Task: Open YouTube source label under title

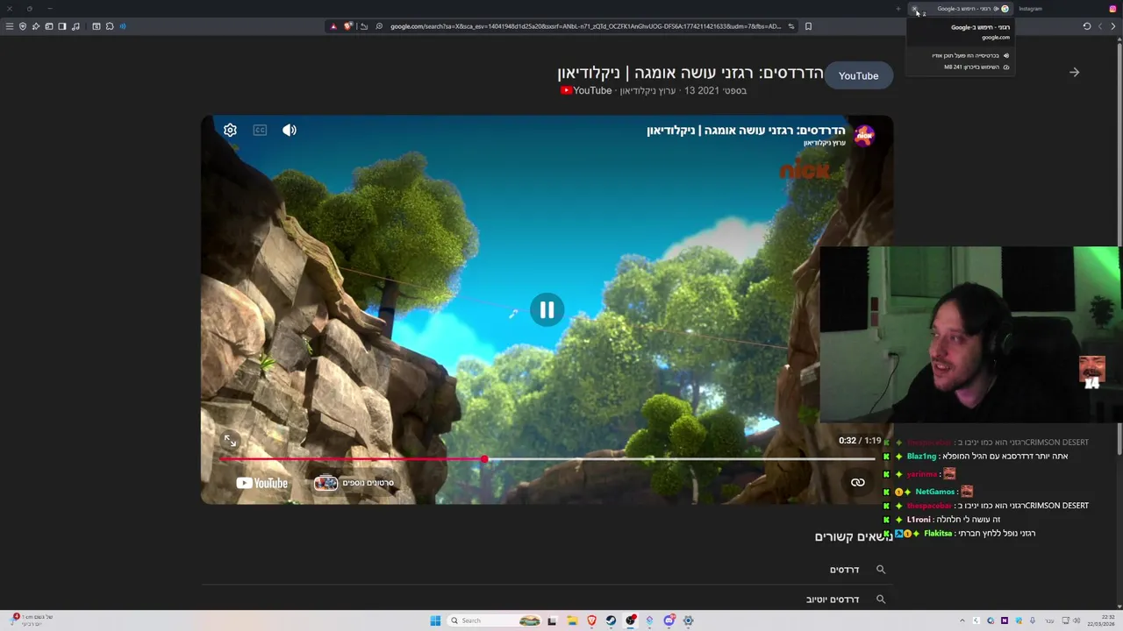Action: coord(586,90)
